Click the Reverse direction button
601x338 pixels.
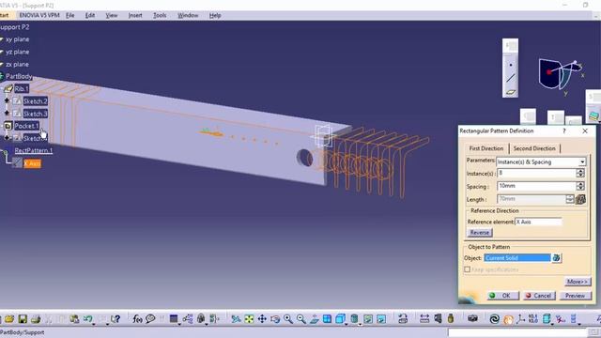480,233
